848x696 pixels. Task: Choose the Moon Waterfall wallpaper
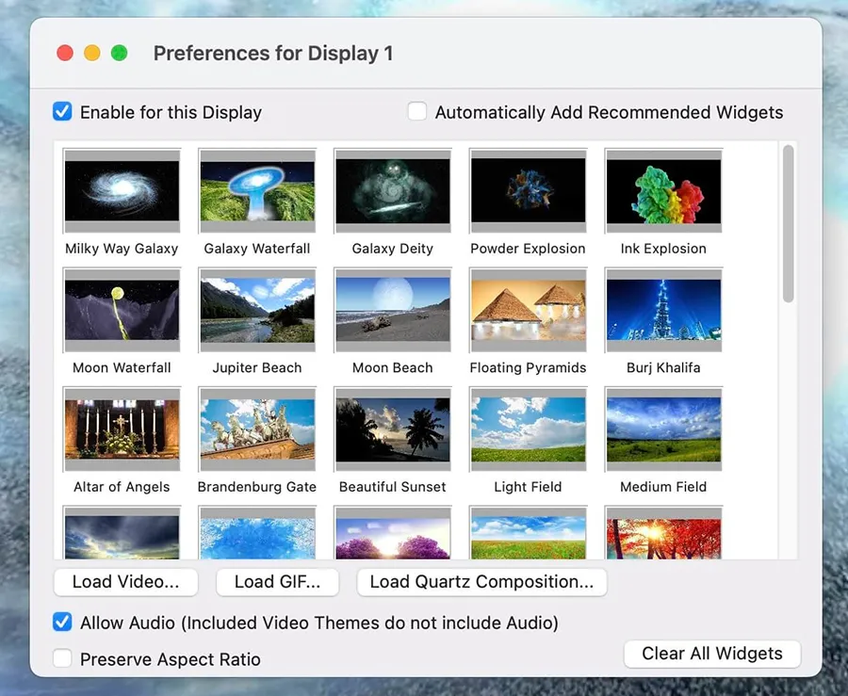click(122, 310)
